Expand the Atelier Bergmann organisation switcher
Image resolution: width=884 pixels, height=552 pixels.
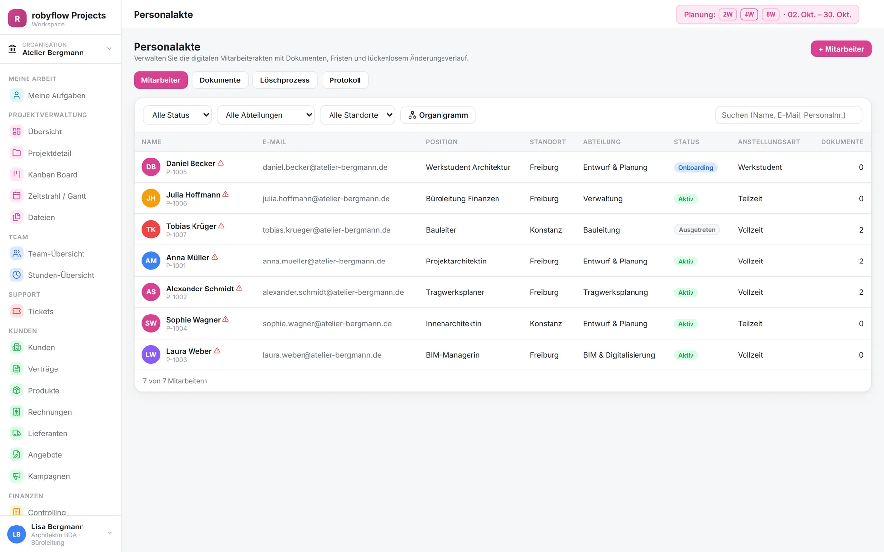[x=60, y=49]
